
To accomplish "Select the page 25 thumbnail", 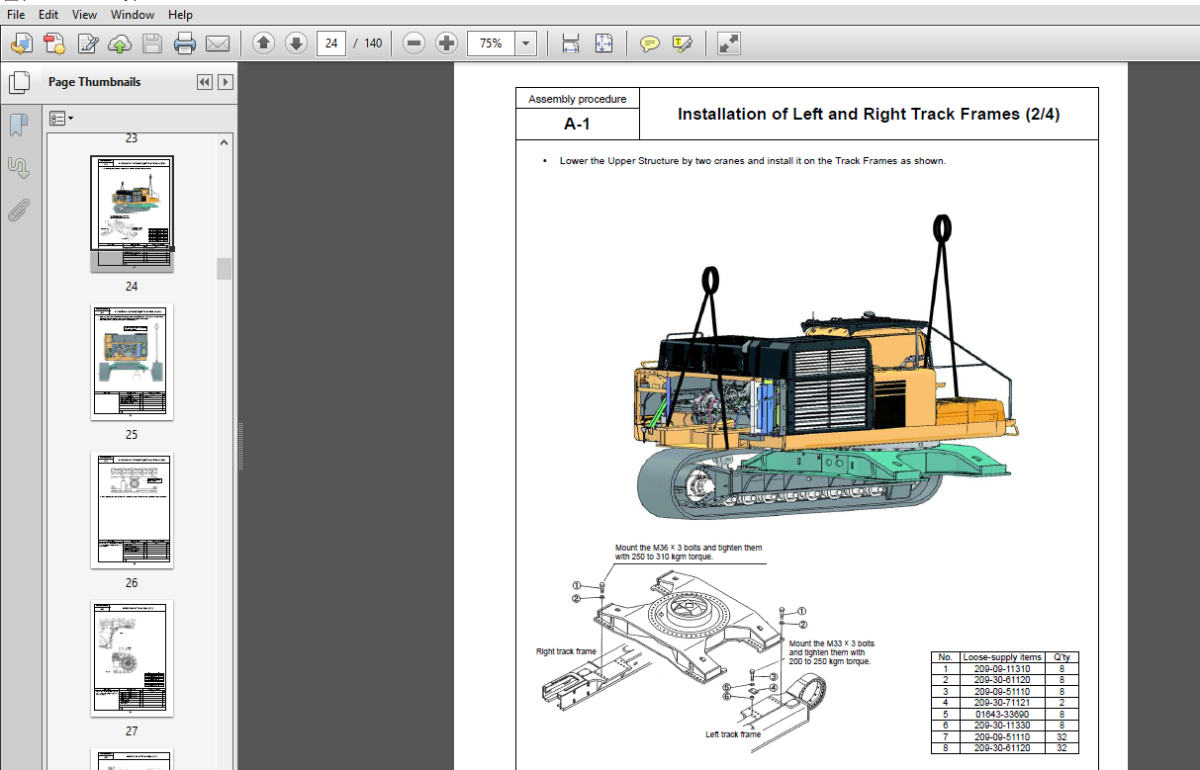I will click(132, 362).
